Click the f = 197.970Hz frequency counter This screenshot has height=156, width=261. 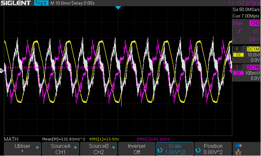[x=245, y=3]
